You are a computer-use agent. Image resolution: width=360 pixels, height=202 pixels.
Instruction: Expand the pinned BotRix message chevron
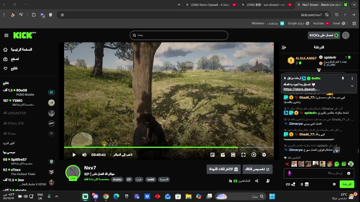point(352,86)
